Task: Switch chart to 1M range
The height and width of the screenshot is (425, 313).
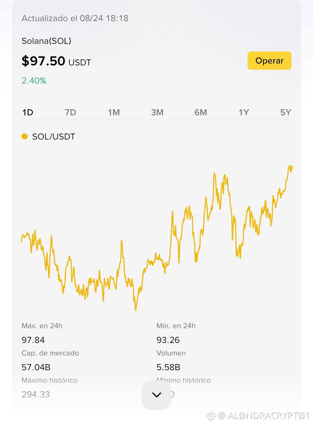Action: coord(114,112)
